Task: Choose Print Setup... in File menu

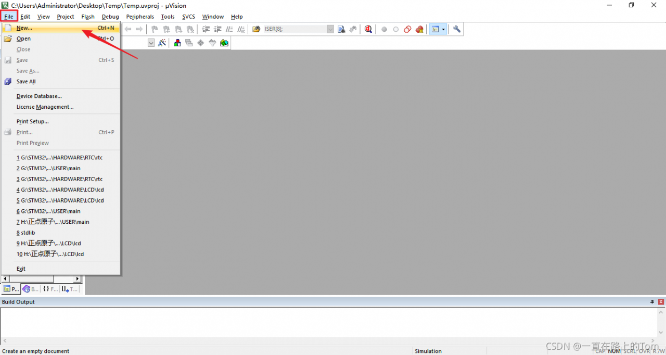Action: pos(61,121)
